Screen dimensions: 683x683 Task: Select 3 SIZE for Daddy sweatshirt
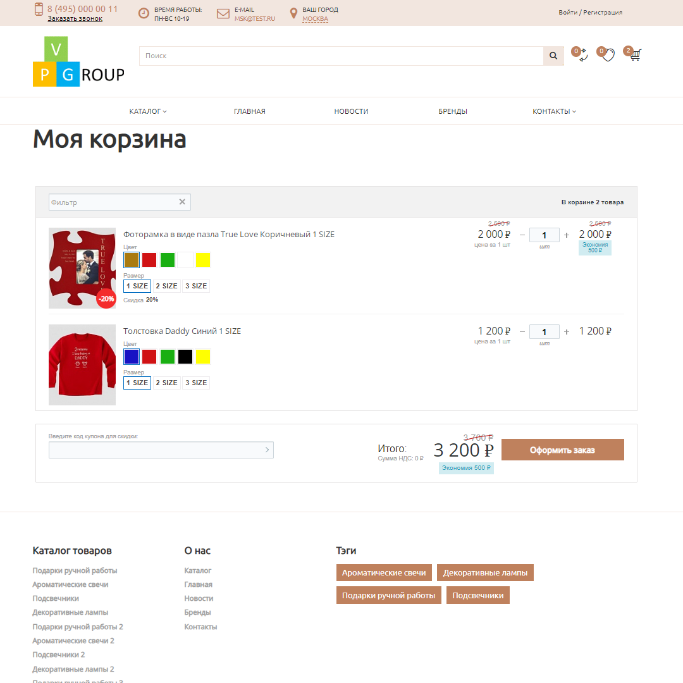click(x=196, y=383)
